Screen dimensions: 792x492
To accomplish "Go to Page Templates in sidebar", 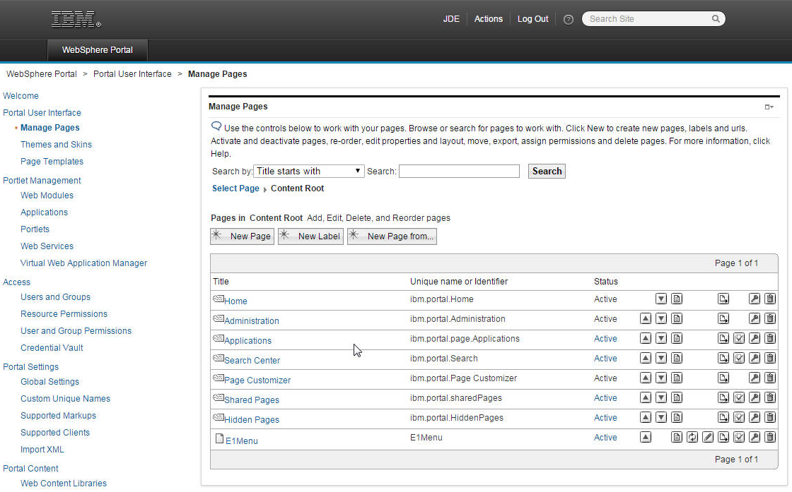I will tap(52, 162).
